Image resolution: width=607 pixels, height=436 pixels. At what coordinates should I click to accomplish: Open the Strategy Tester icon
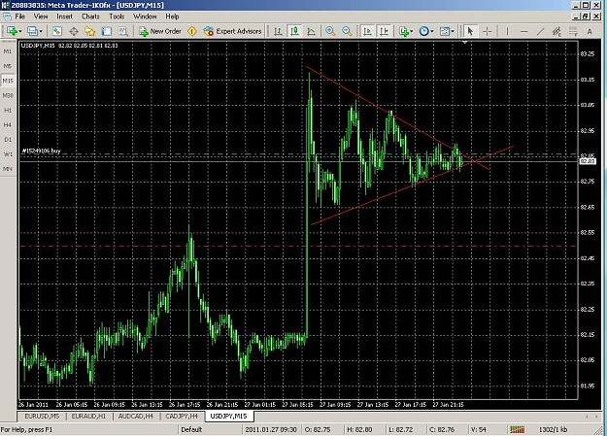click(123, 31)
